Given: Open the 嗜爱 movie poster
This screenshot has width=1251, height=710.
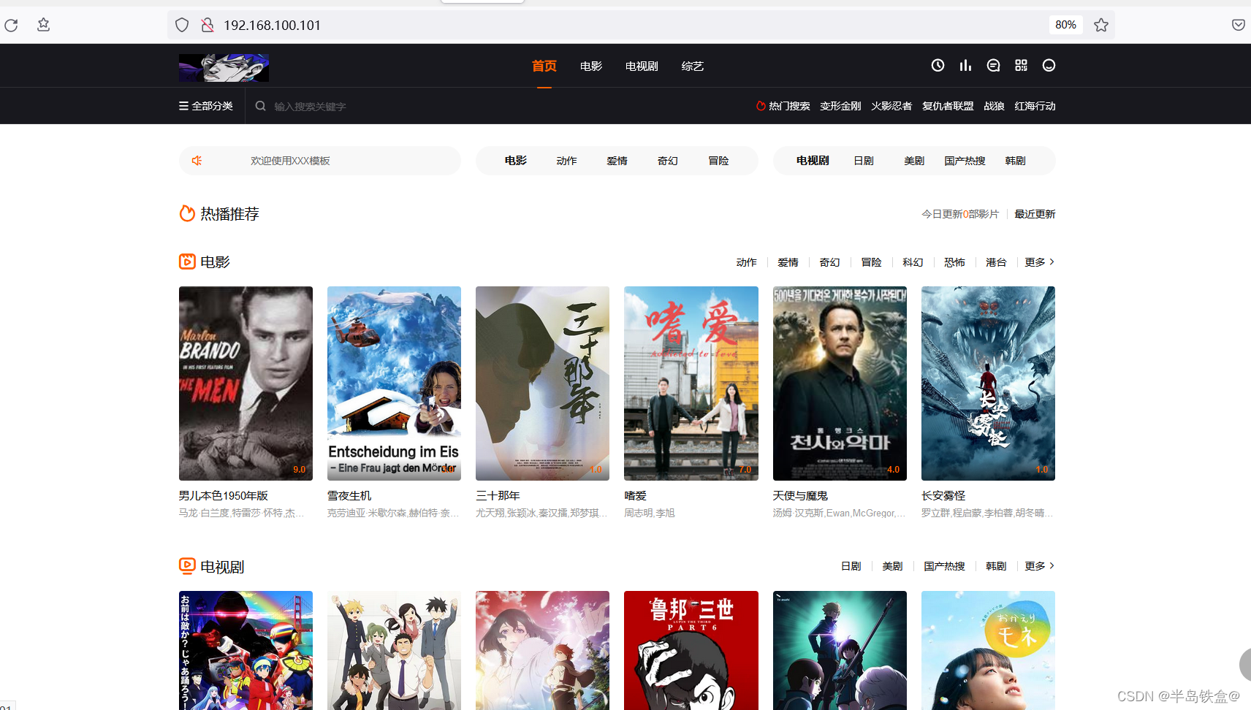Looking at the screenshot, I should click(x=691, y=383).
